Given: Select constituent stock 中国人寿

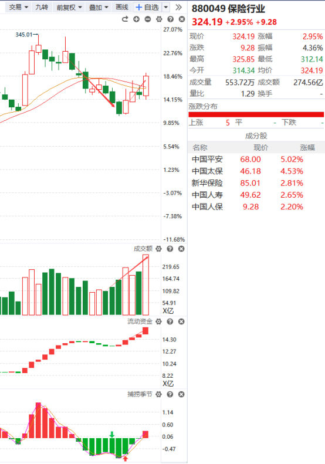Looking at the screenshot, I should coord(207,195).
